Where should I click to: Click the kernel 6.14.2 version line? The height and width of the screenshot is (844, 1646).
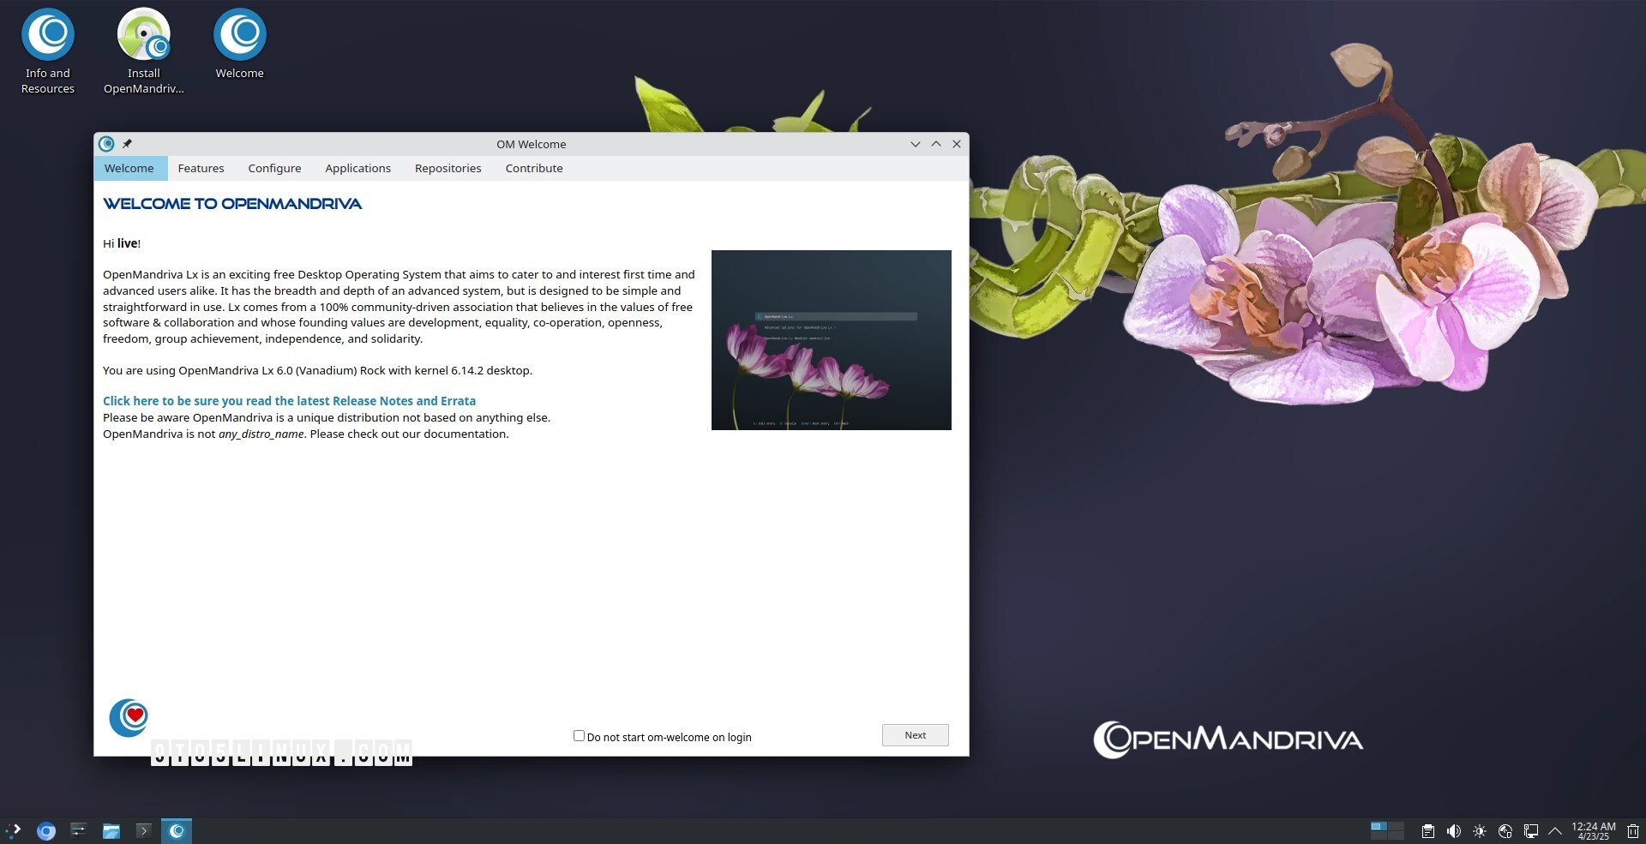[317, 371]
